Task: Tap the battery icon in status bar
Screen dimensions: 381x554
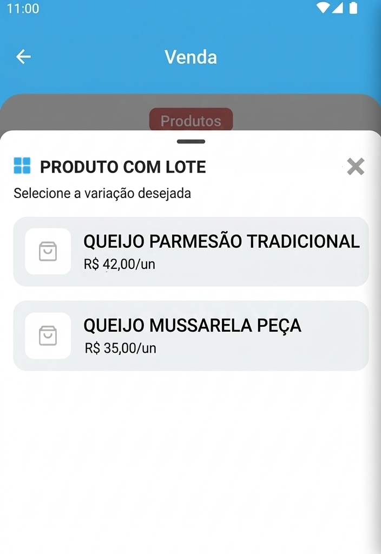Action: 353,8
